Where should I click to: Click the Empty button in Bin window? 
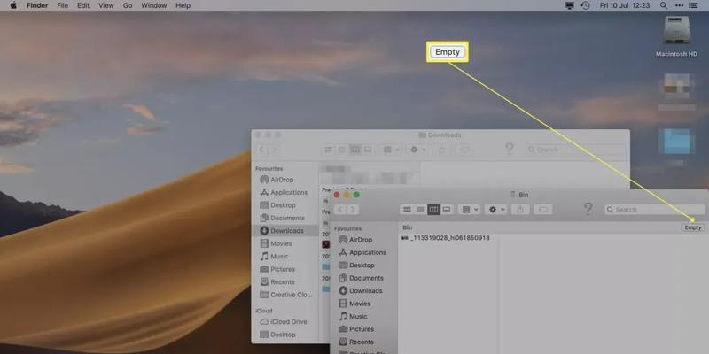point(693,227)
